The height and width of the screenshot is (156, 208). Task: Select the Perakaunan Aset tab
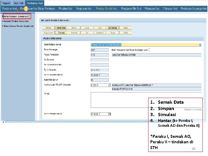[x=35, y=3]
